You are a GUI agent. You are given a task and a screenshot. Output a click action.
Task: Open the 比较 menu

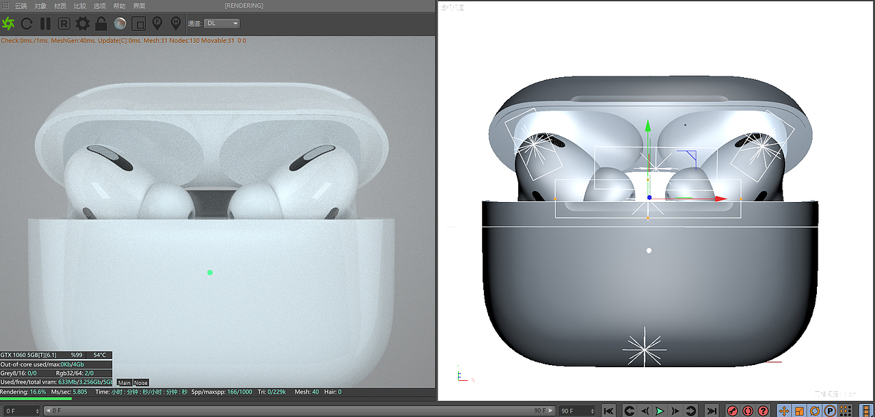coord(80,5)
